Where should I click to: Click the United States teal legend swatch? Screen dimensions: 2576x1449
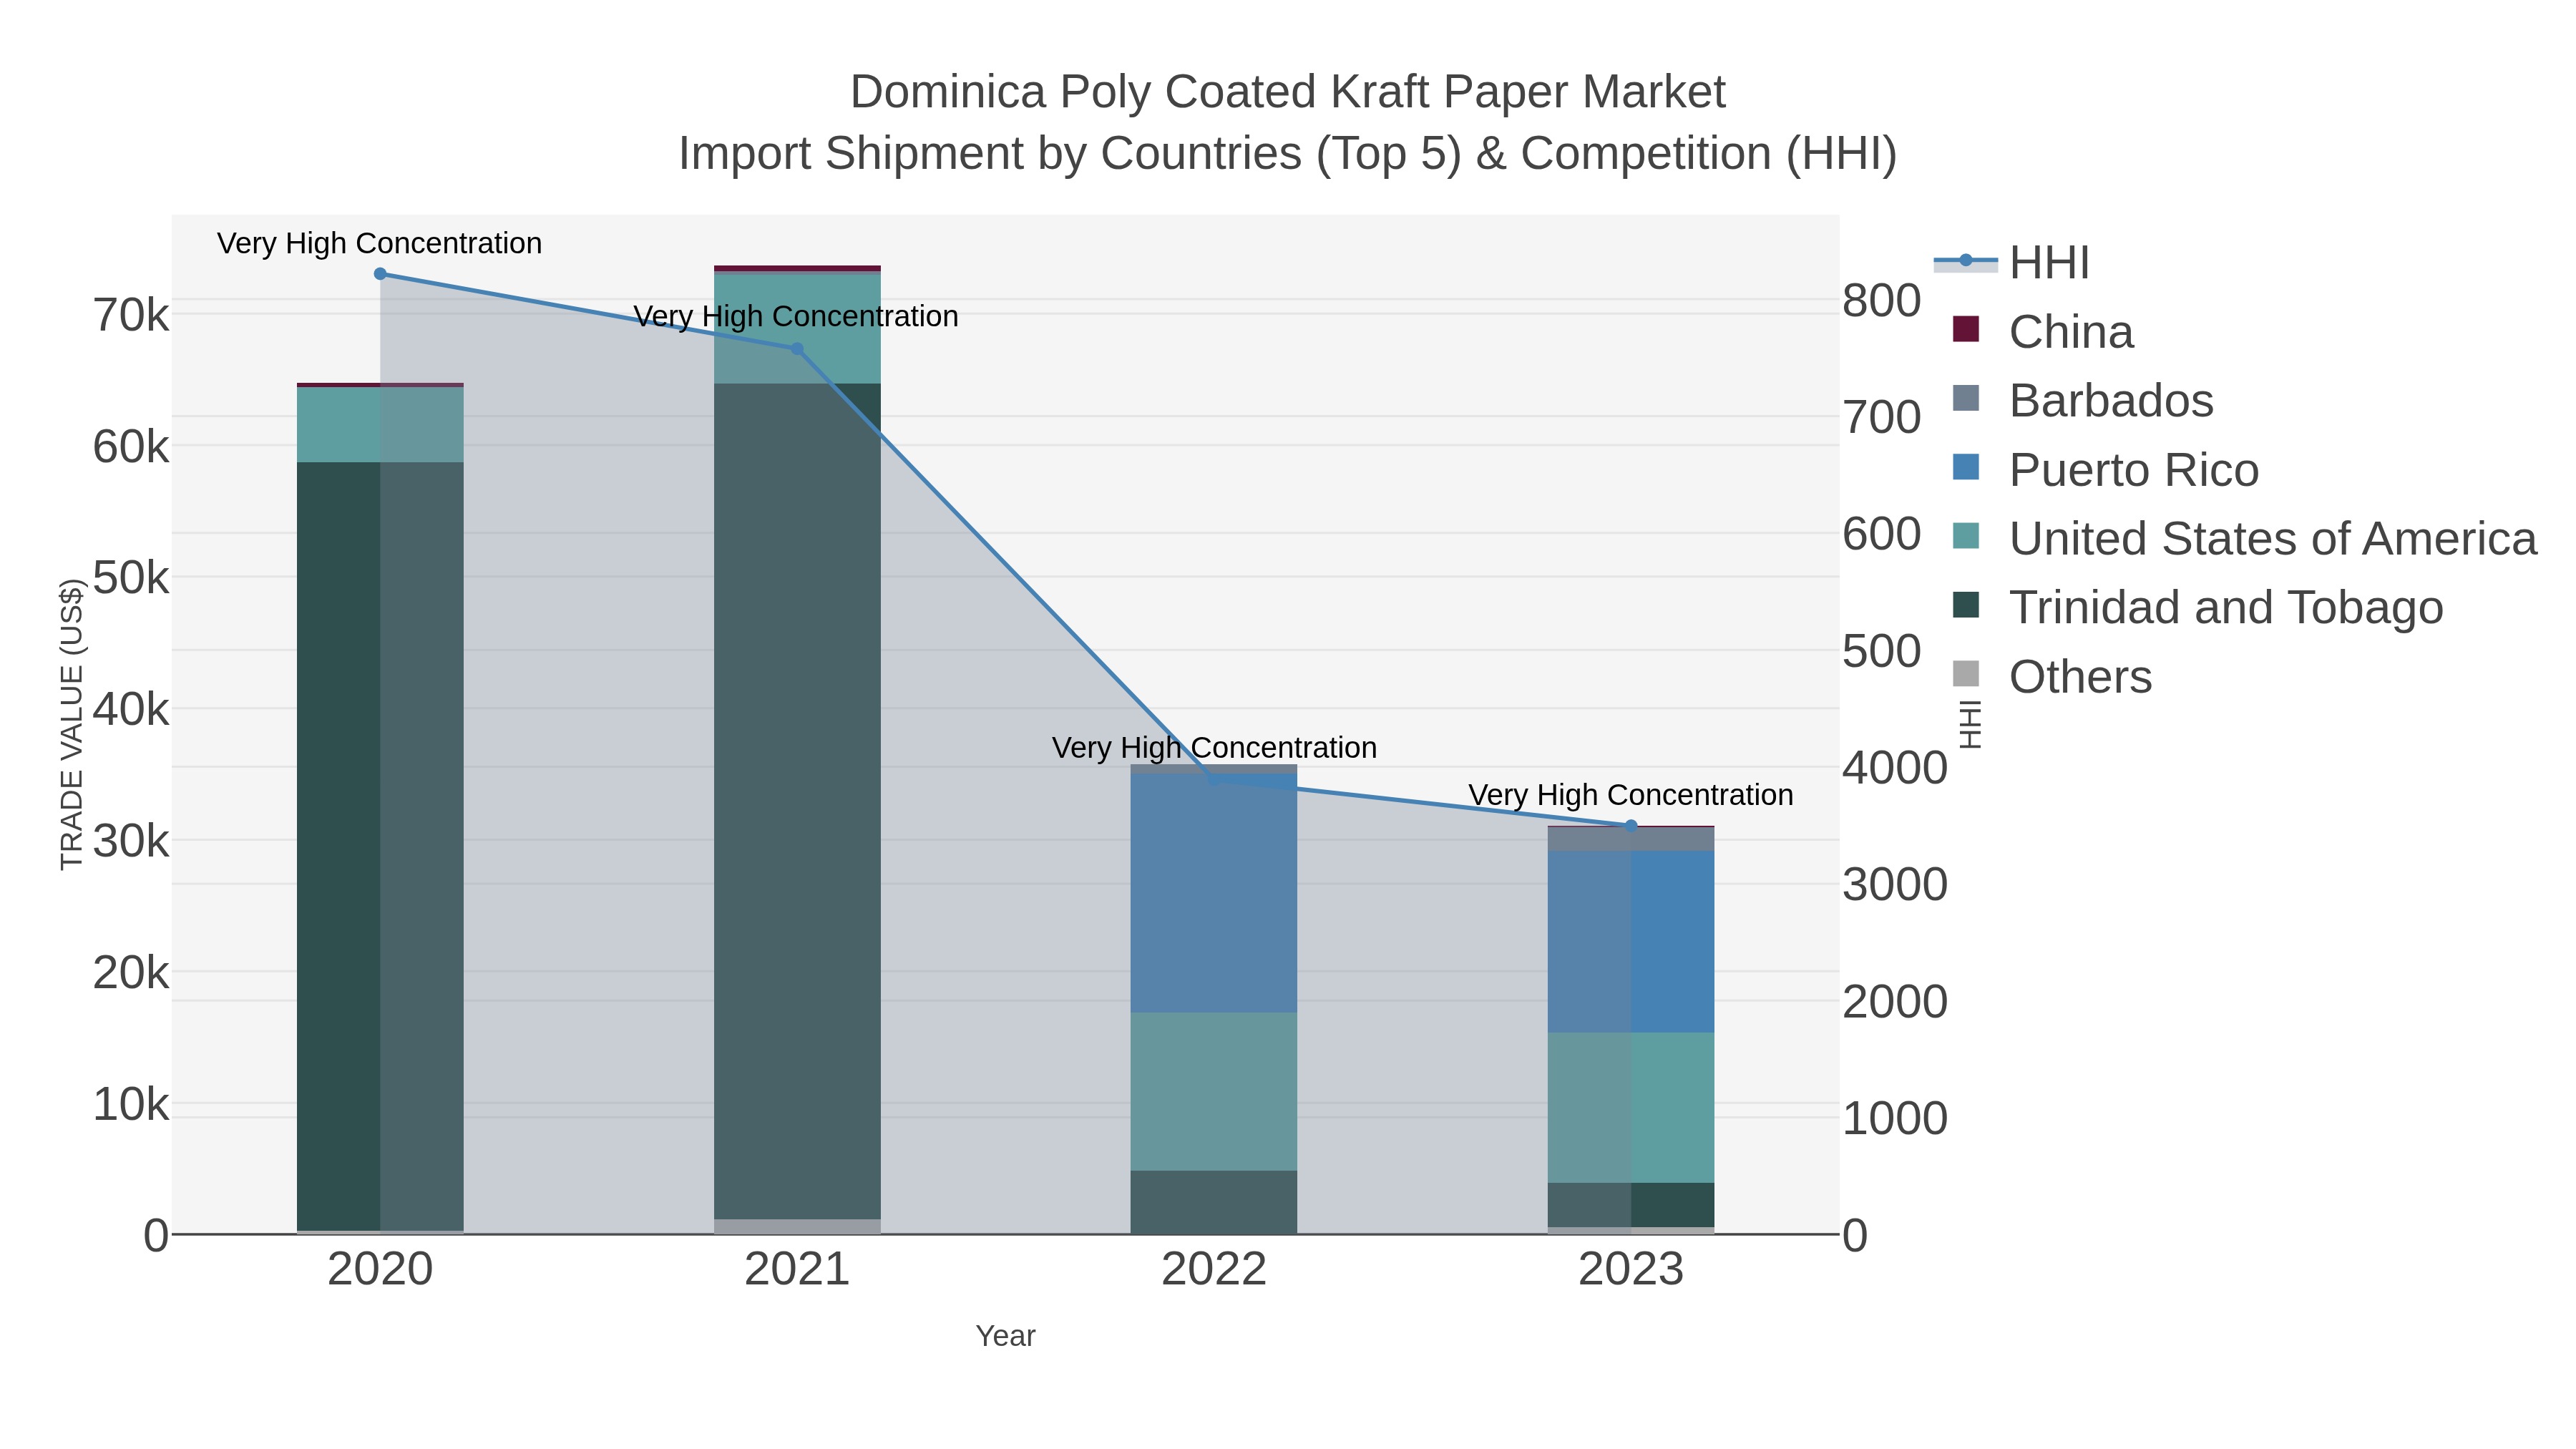1966,536
